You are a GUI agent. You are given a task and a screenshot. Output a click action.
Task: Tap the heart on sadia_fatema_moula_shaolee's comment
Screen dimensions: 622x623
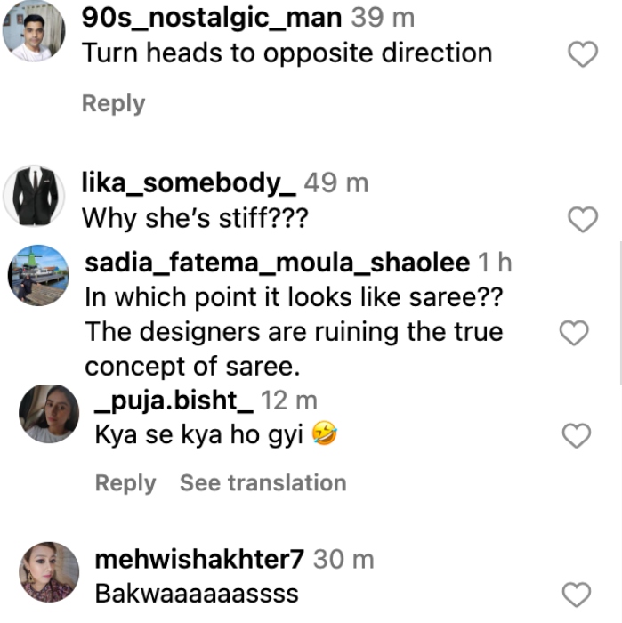pos(573,333)
